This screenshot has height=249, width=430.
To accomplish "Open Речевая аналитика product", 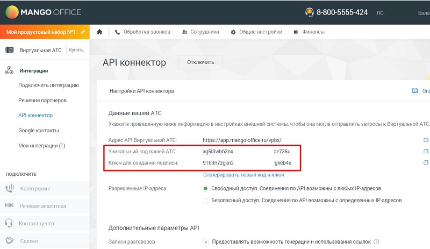I will coord(43,206).
